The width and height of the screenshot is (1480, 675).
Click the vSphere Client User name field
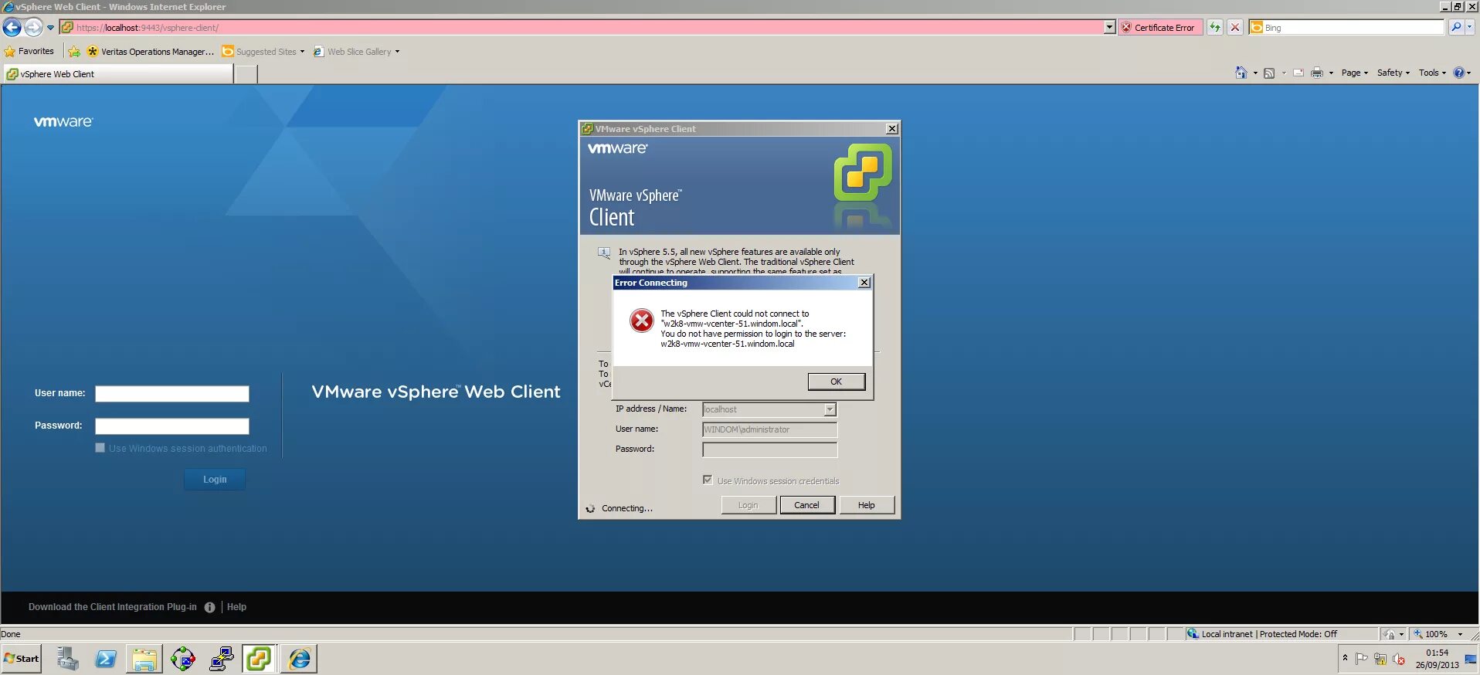click(769, 429)
